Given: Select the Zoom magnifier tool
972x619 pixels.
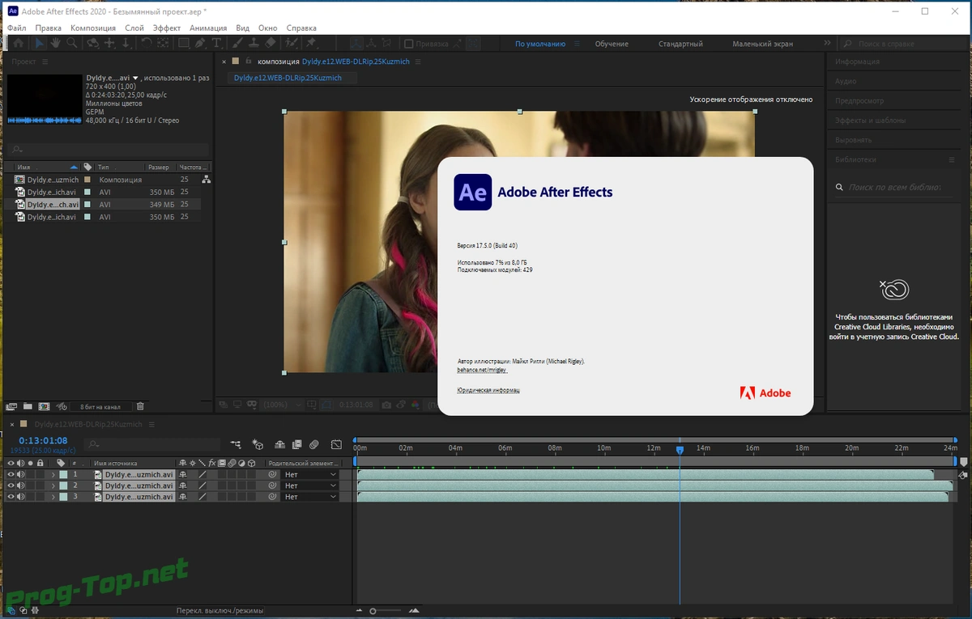Looking at the screenshot, I should coord(72,43).
